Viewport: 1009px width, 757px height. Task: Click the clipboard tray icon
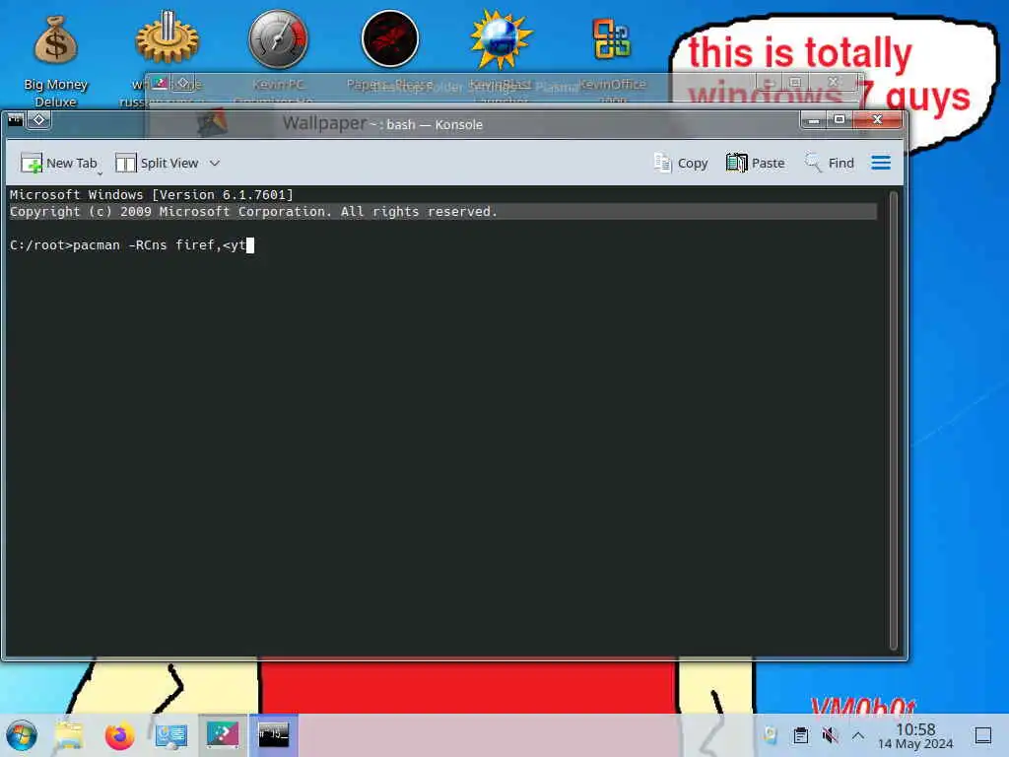[800, 735]
